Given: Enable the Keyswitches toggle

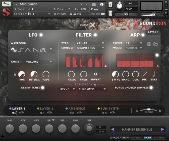Looking at the screenshot, I should click(42, 88).
